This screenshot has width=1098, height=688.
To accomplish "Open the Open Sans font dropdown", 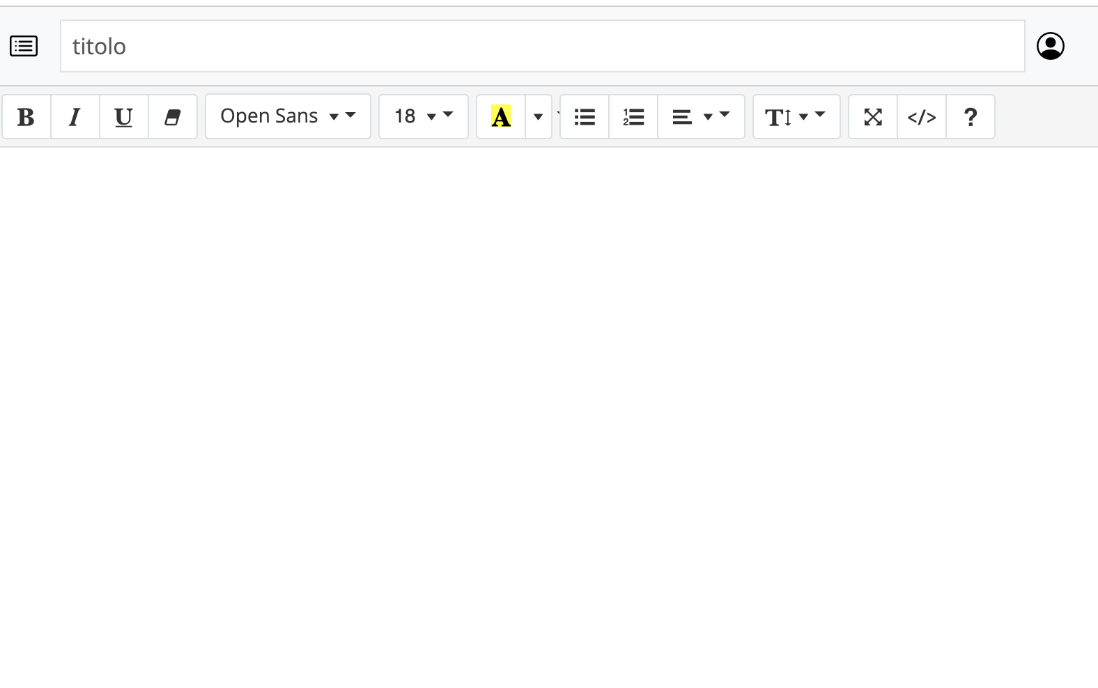I will coord(288,117).
